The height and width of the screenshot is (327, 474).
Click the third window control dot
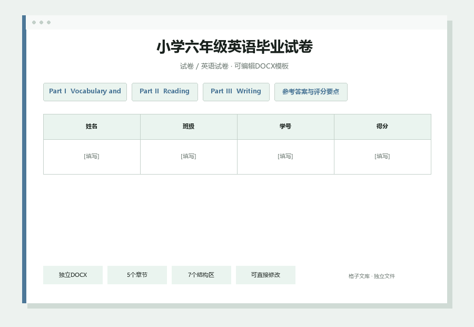tap(48, 22)
